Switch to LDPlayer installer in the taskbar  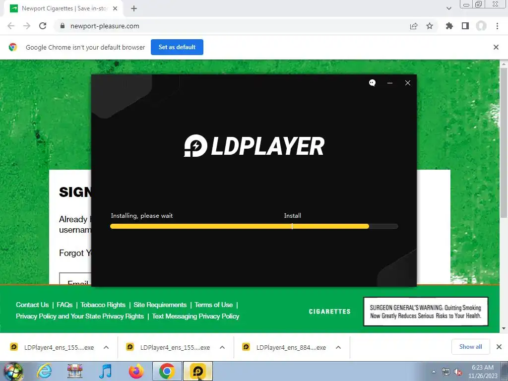(198, 371)
